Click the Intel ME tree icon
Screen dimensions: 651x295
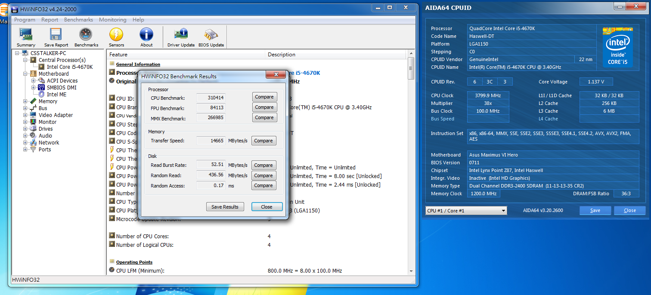coord(41,94)
